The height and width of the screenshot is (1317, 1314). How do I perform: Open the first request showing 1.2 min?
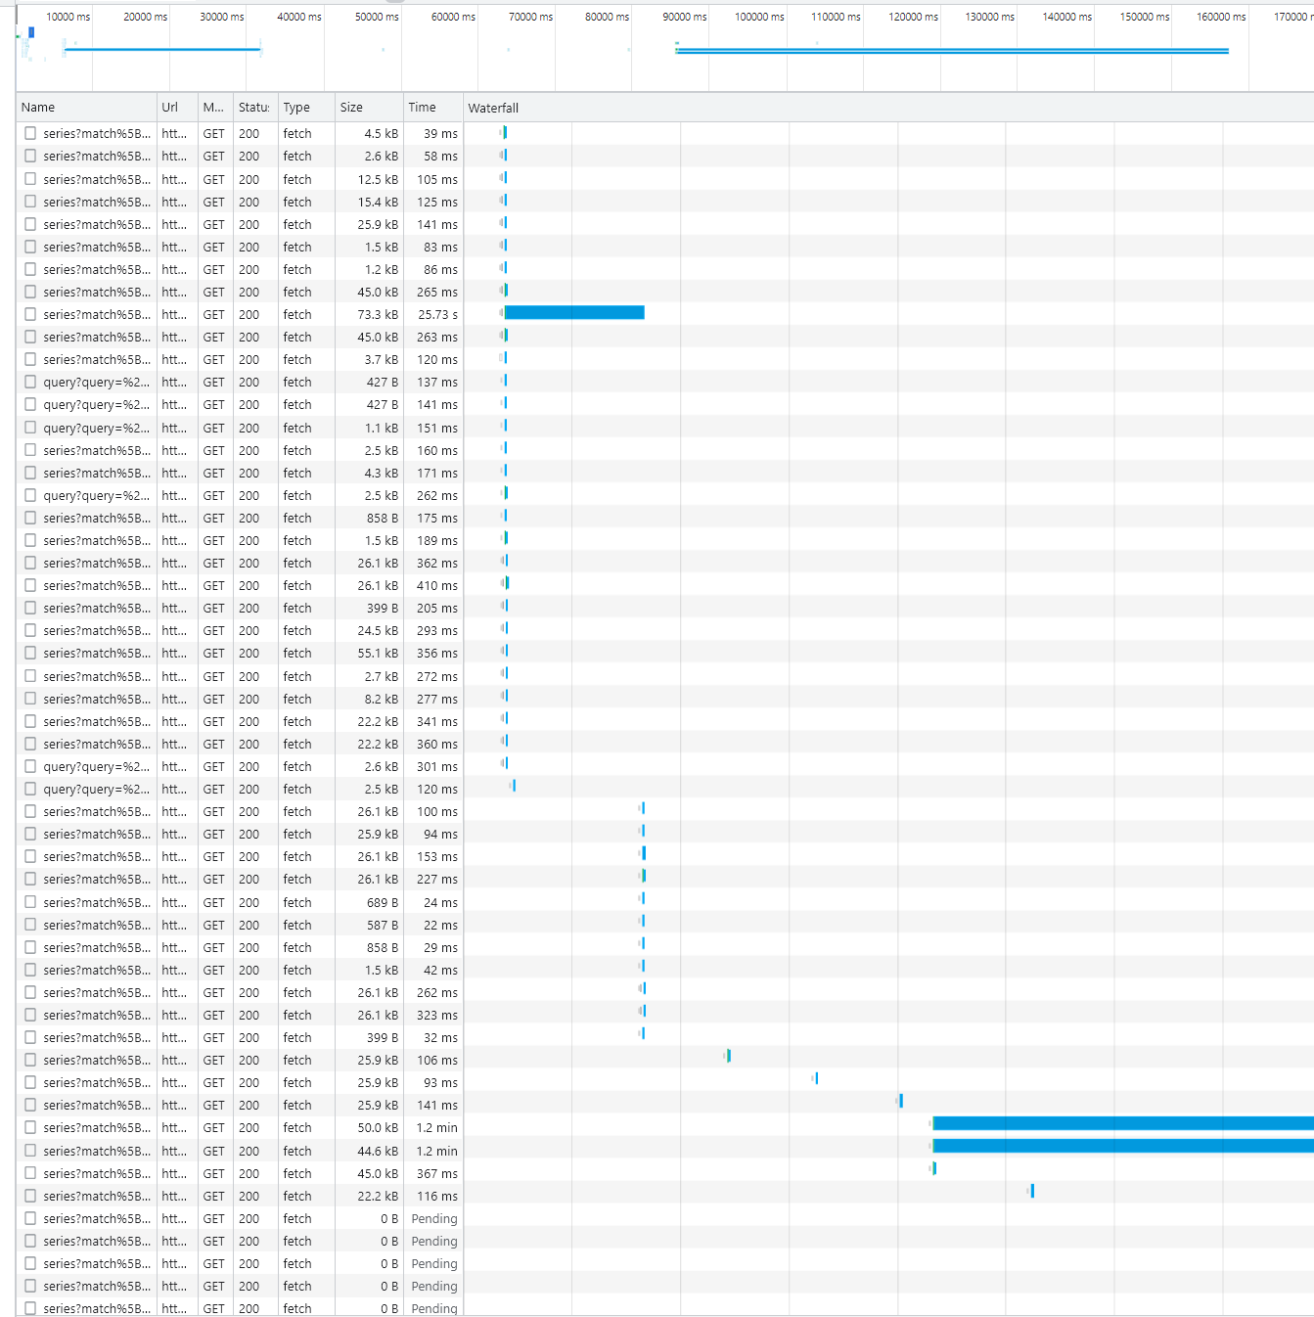[97, 1127]
